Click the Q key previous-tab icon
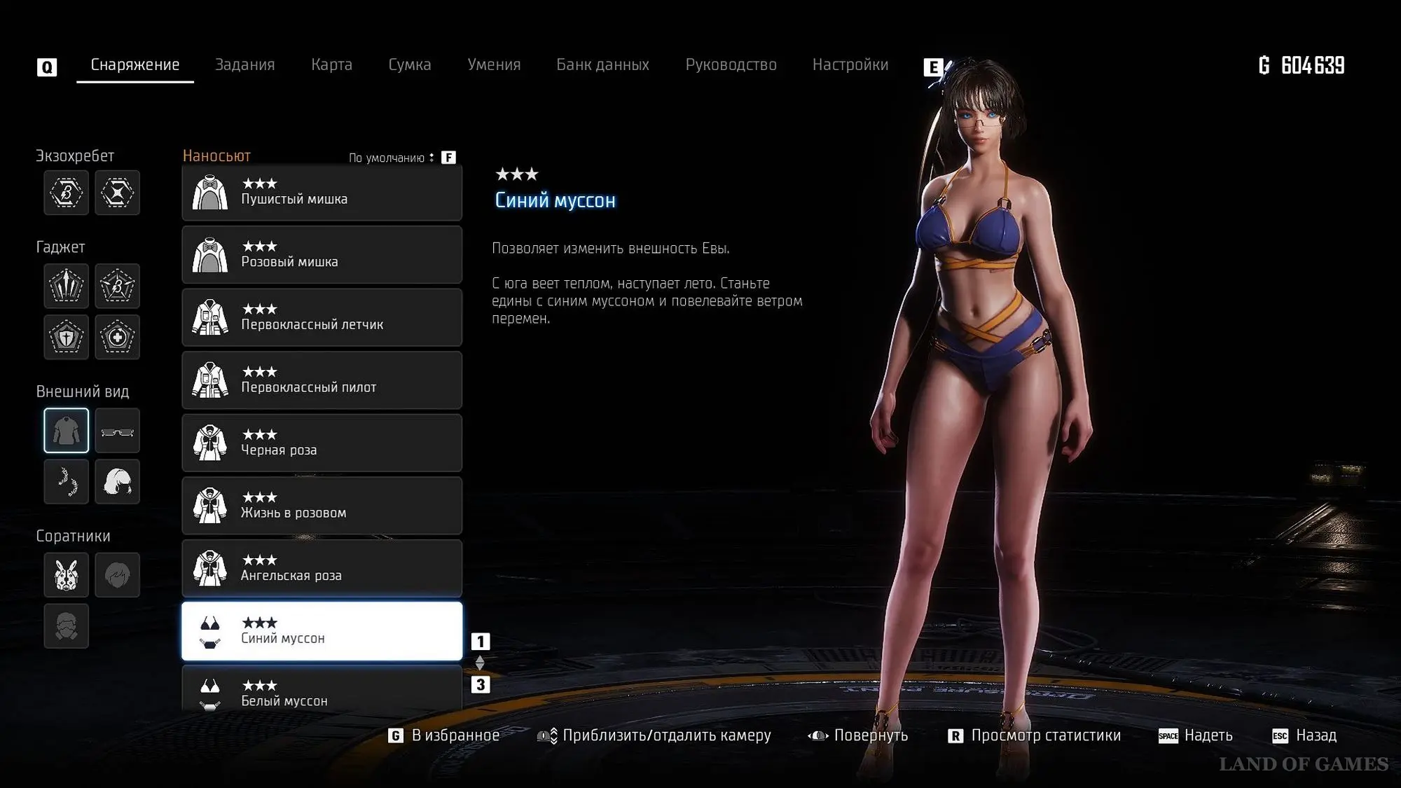The height and width of the screenshot is (788, 1401). click(x=47, y=67)
